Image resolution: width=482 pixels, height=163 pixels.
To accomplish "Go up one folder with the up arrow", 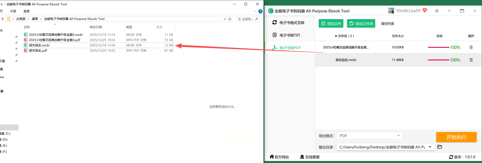I will click(x=3, y=19).
